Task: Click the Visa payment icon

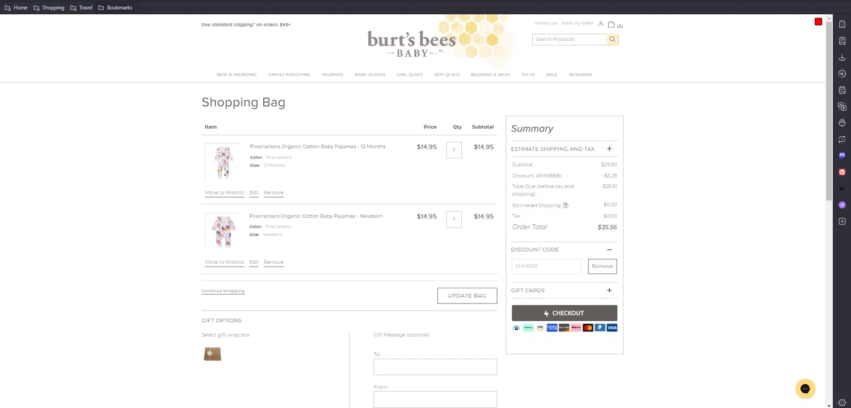Action: point(612,328)
